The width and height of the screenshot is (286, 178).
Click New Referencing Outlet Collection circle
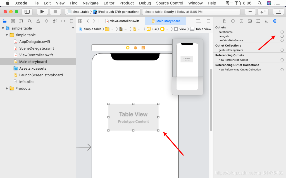click(x=282, y=70)
